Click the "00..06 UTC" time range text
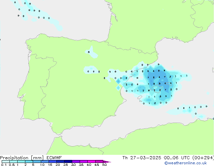This screenshot has height=166, width=214. click(172, 158)
